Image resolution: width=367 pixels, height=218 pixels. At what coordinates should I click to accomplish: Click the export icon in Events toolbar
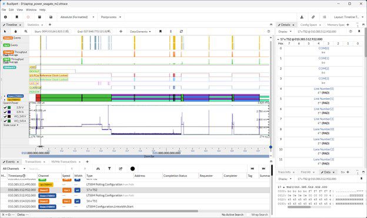click(x=121, y=169)
